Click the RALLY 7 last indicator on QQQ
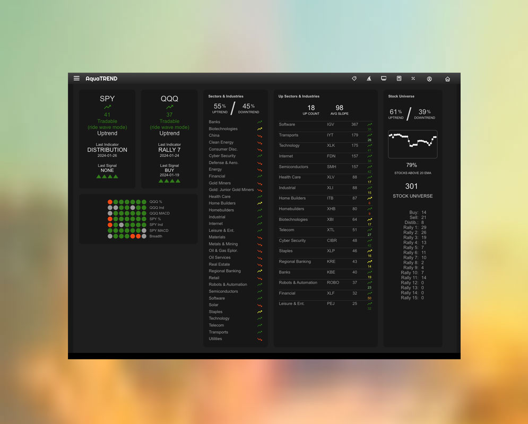 click(x=169, y=149)
